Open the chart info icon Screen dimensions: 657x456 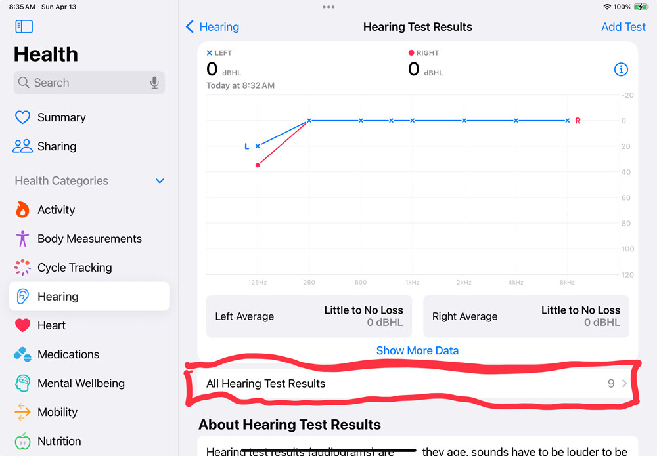point(621,70)
